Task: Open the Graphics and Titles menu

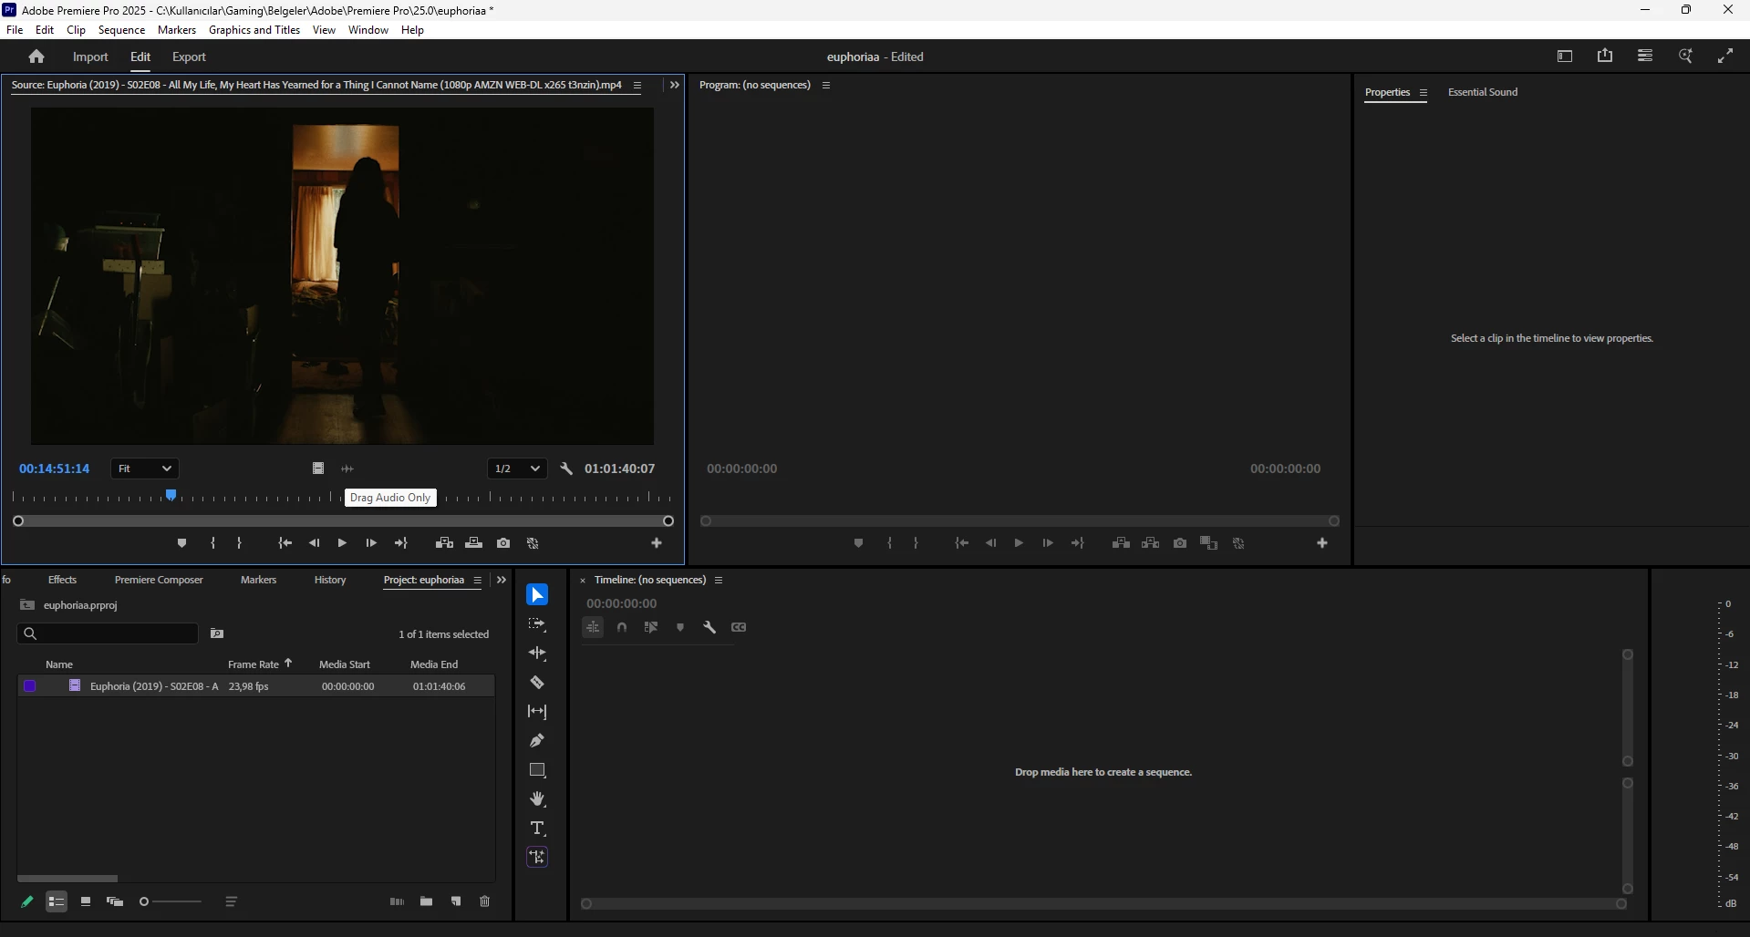Action: tap(254, 30)
